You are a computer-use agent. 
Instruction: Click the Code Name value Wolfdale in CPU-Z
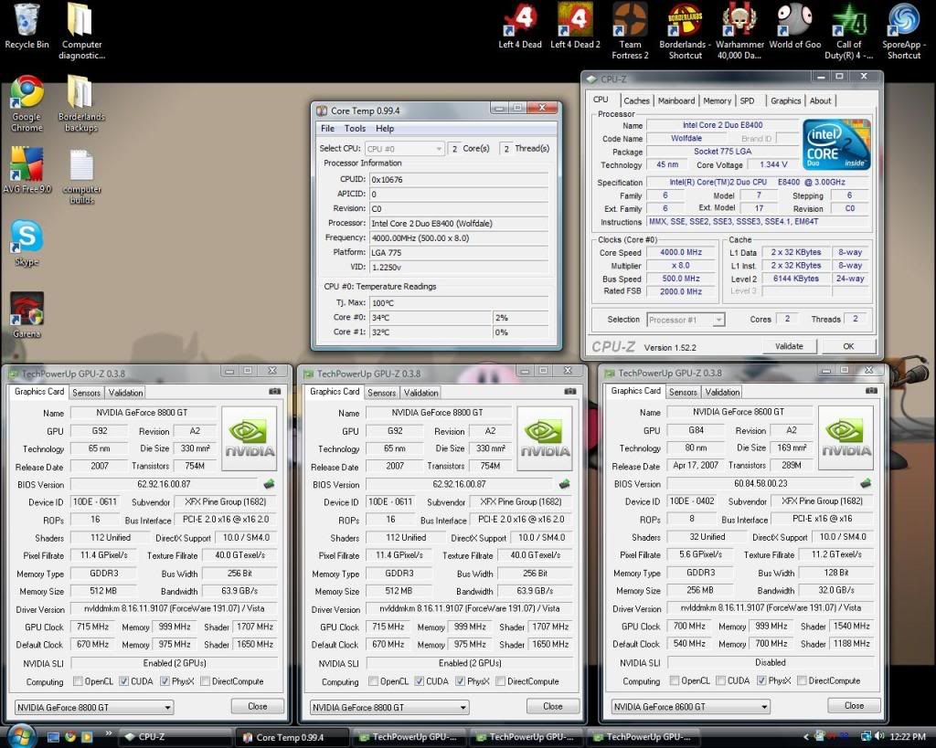click(x=686, y=139)
